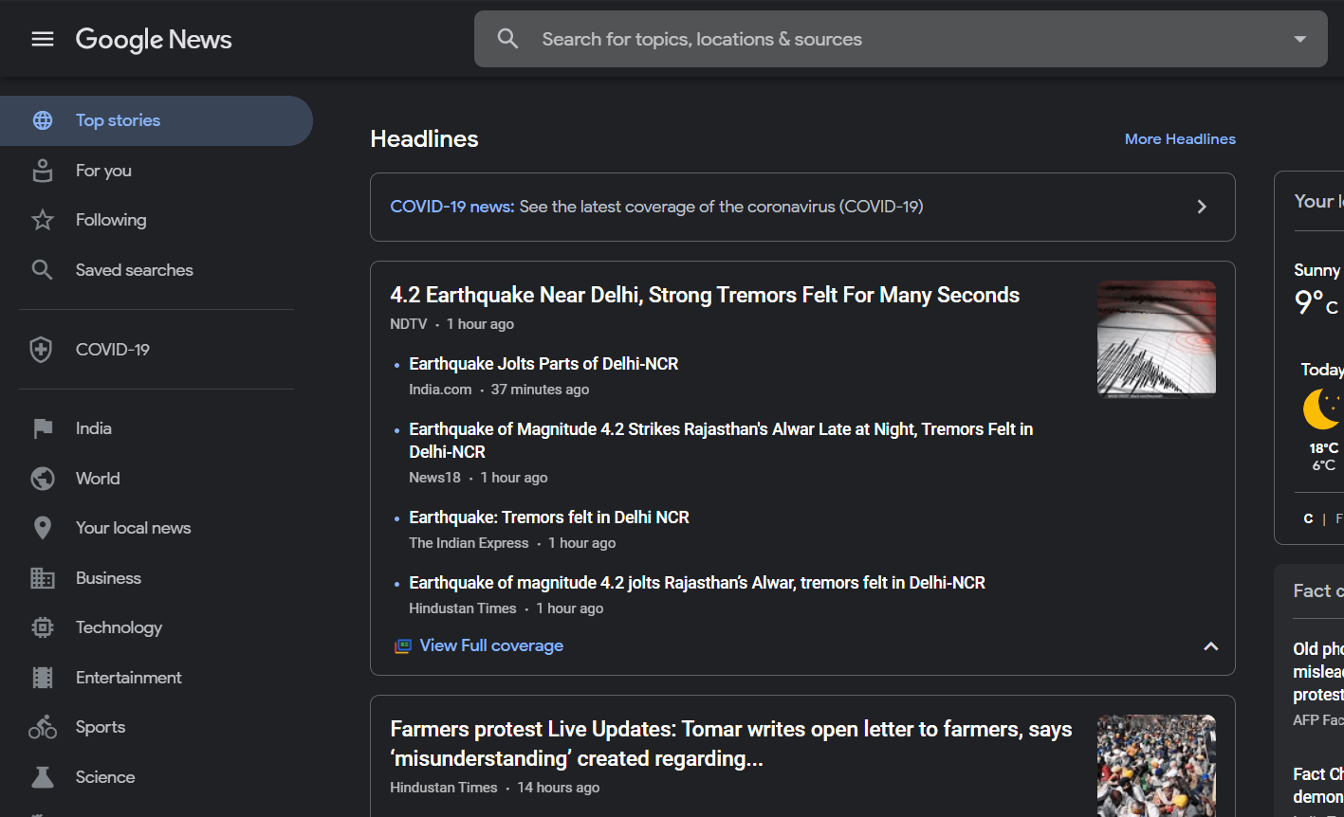The width and height of the screenshot is (1344, 817).
Task: Open View Full coverage link
Action: coord(490,645)
